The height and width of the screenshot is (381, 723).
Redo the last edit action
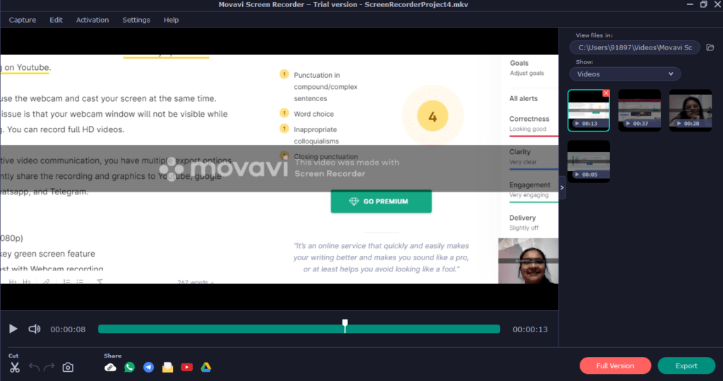tap(49, 367)
